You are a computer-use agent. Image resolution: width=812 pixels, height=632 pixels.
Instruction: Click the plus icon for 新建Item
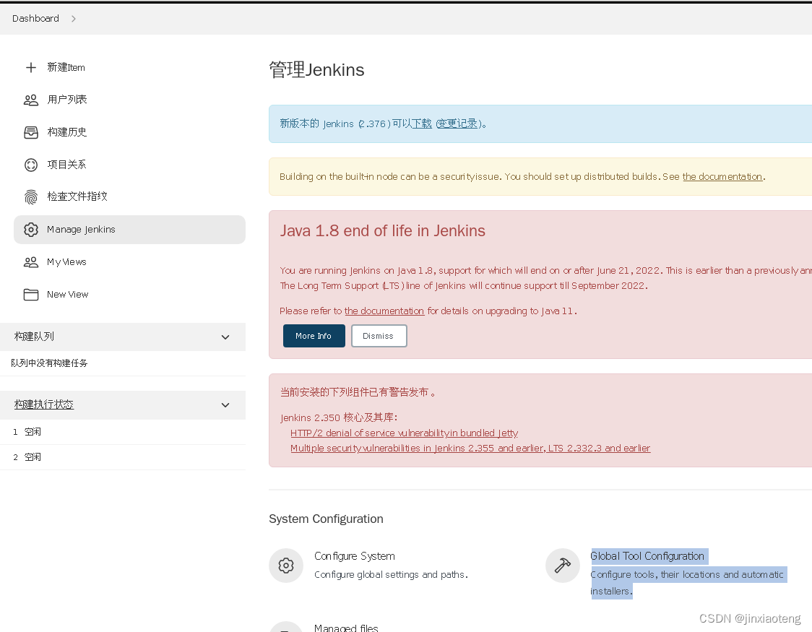click(x=31, y=67)
